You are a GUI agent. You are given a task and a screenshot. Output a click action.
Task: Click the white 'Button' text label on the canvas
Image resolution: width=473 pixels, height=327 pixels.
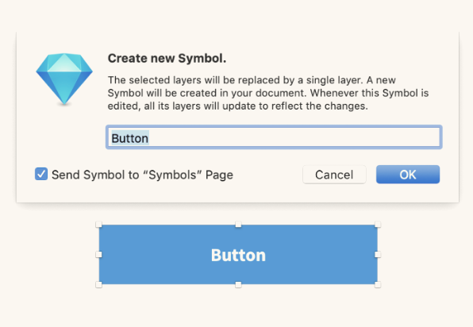(238, 256)
